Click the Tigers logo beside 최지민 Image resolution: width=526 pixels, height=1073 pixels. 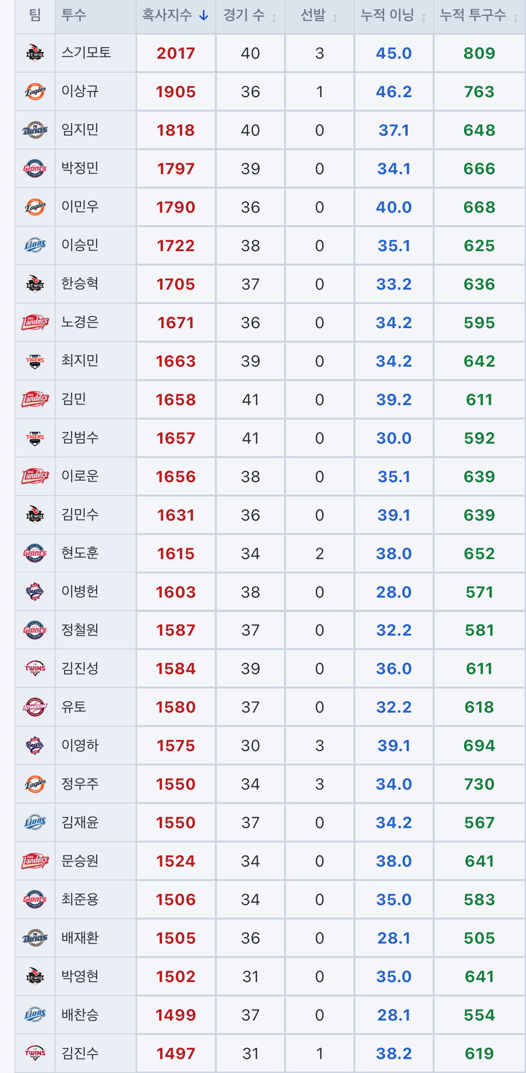[35, 360]
